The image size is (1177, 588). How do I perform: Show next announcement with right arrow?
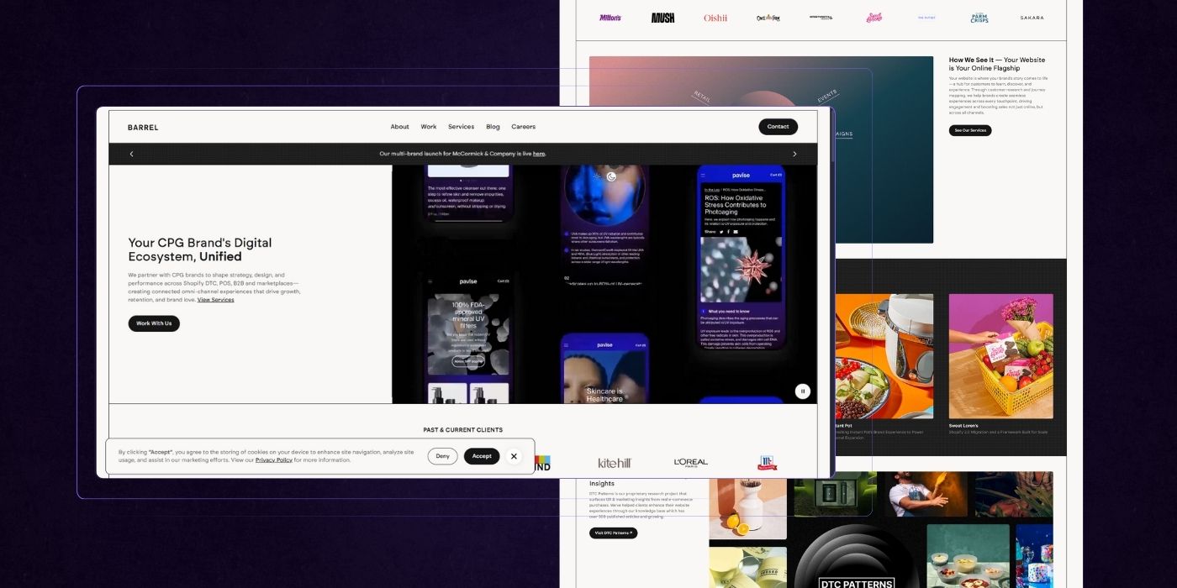click(794, 154)
